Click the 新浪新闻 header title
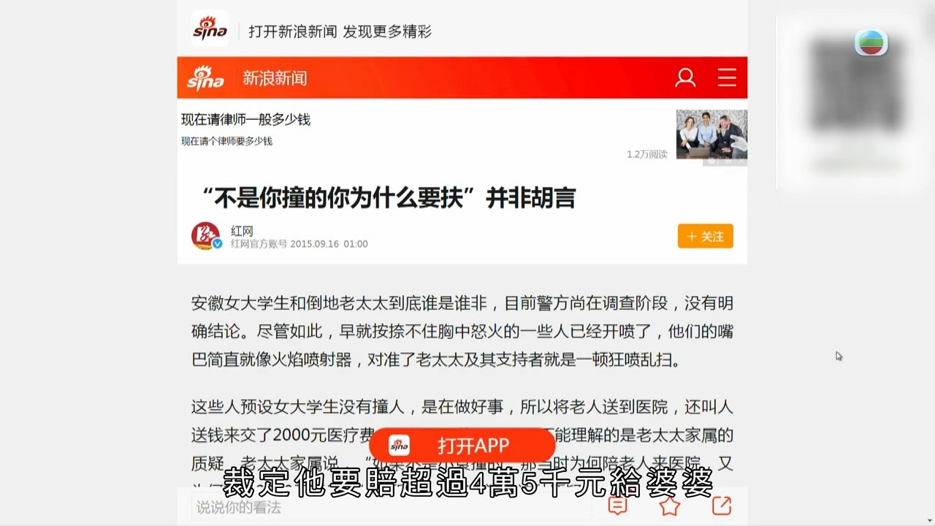Image resolution: width=935 pixels, height=526 pixels. 275,78
